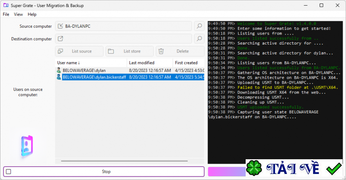Click the Super Grate logo icon
Image resolution: width=346 pixels, height=180 pixels.
tap(27, 146)
